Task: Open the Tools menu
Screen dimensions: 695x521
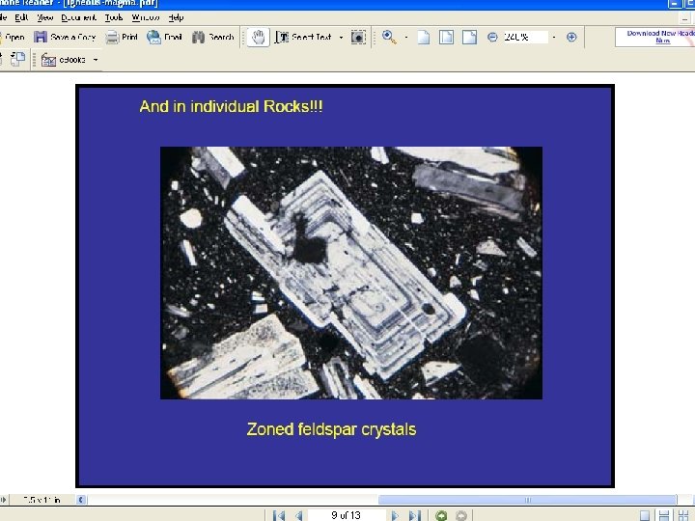Action: (114, 17)
